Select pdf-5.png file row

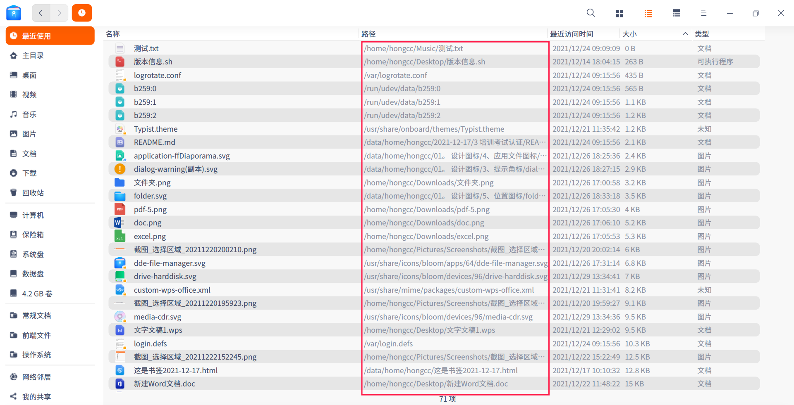(x=434, y=209)
